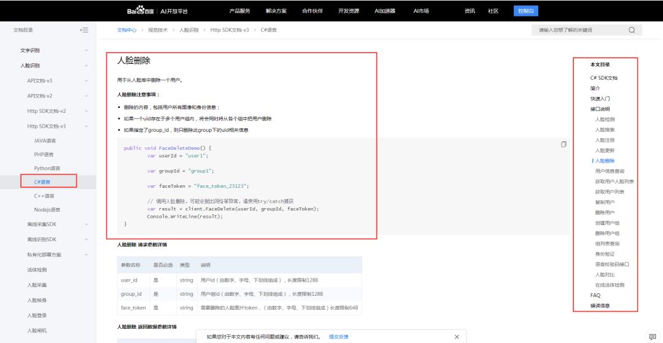Screen dimensions: 663x343
Task: Copy the FaceDeleteDemo code snippet
Action: pyautogui.click(x=564, y=144)
